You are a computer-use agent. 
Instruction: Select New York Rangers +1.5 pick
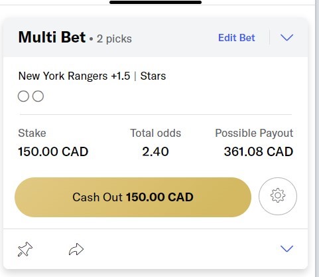click(74, 76)
